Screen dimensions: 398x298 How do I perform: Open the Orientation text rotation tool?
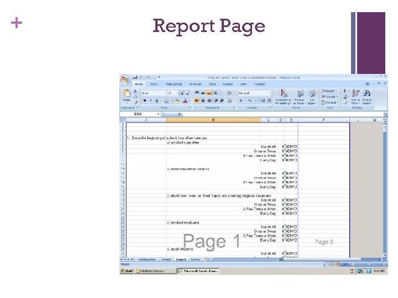coord(216,93)
